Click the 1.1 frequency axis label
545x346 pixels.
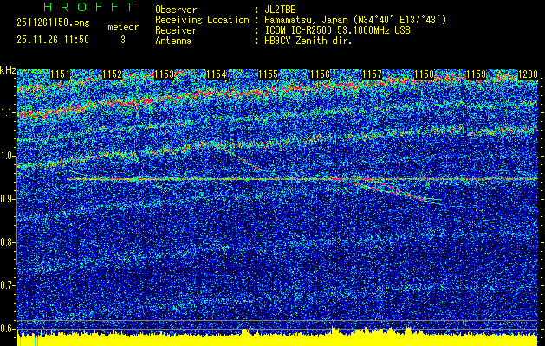[8, 112]
